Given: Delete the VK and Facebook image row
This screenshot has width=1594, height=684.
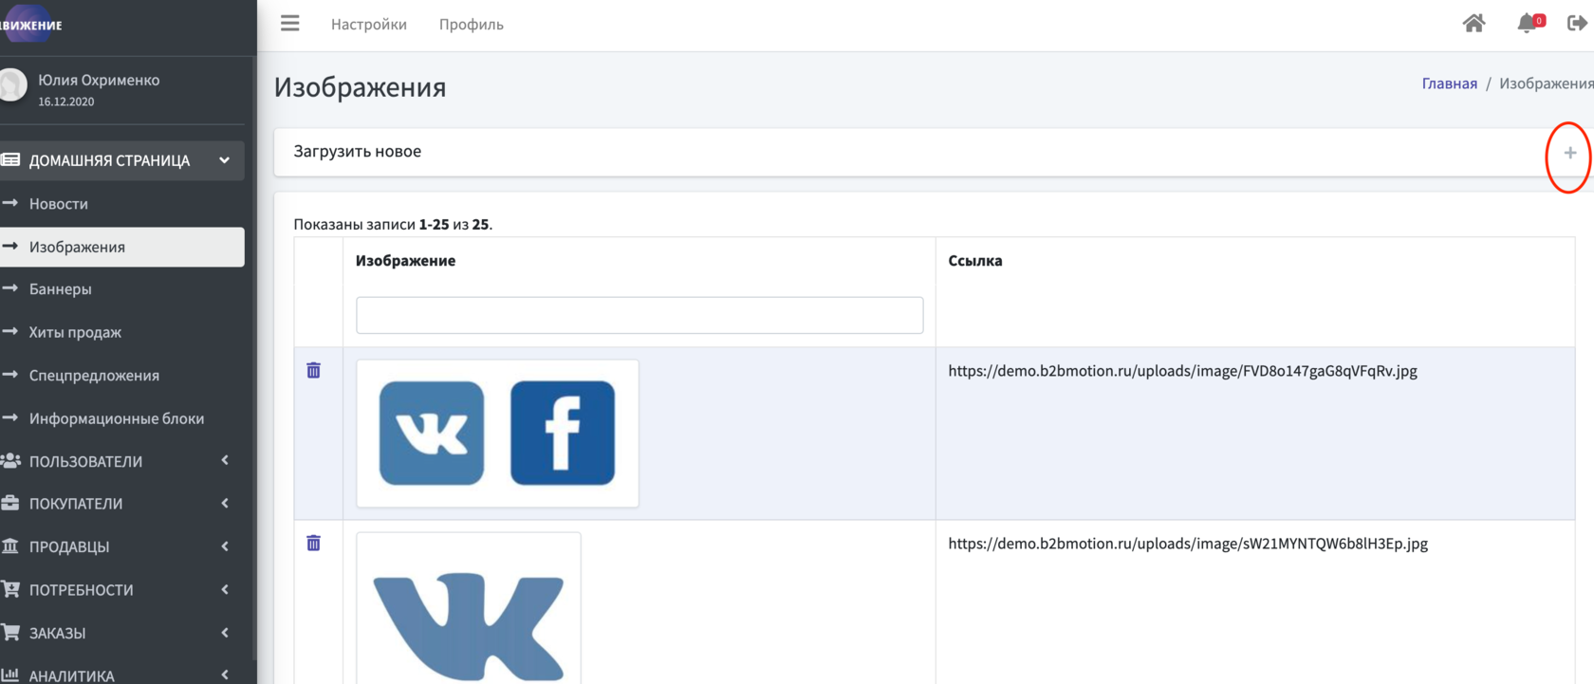Looking at the screenshot, I should click(x=314, y=370).
